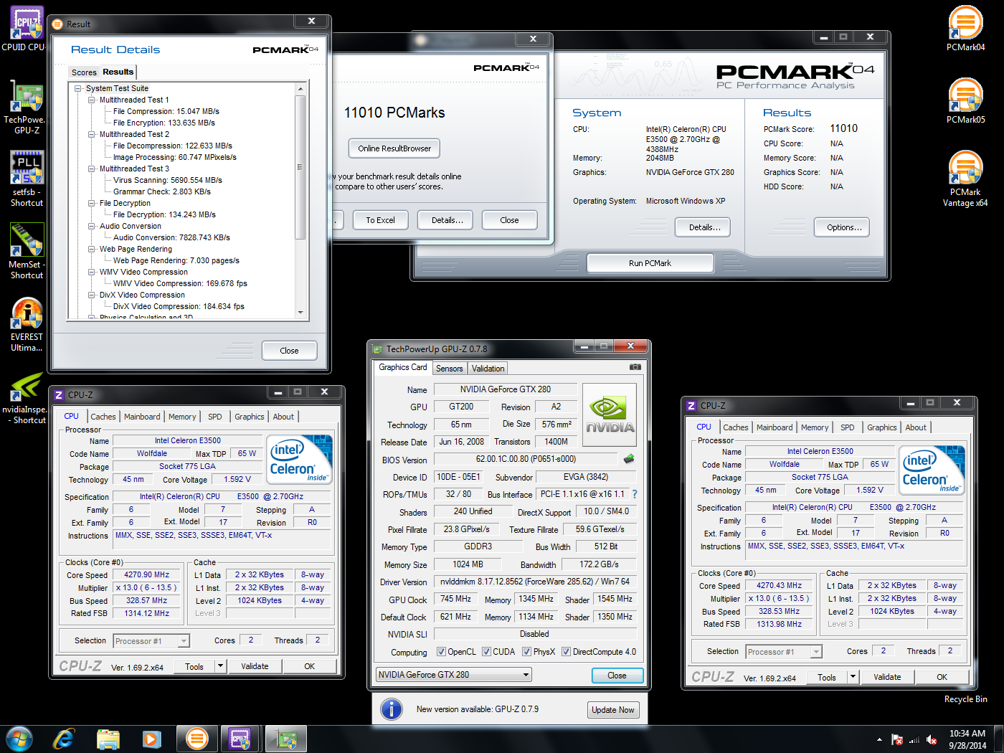Launch the setfsb desktop shortcut
This screenshot has width=1004, height=753.
(x=27, y=178)
